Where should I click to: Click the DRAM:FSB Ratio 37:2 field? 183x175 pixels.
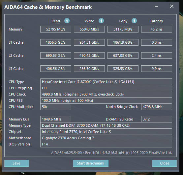pyautogui.click(x=157, y=119)
